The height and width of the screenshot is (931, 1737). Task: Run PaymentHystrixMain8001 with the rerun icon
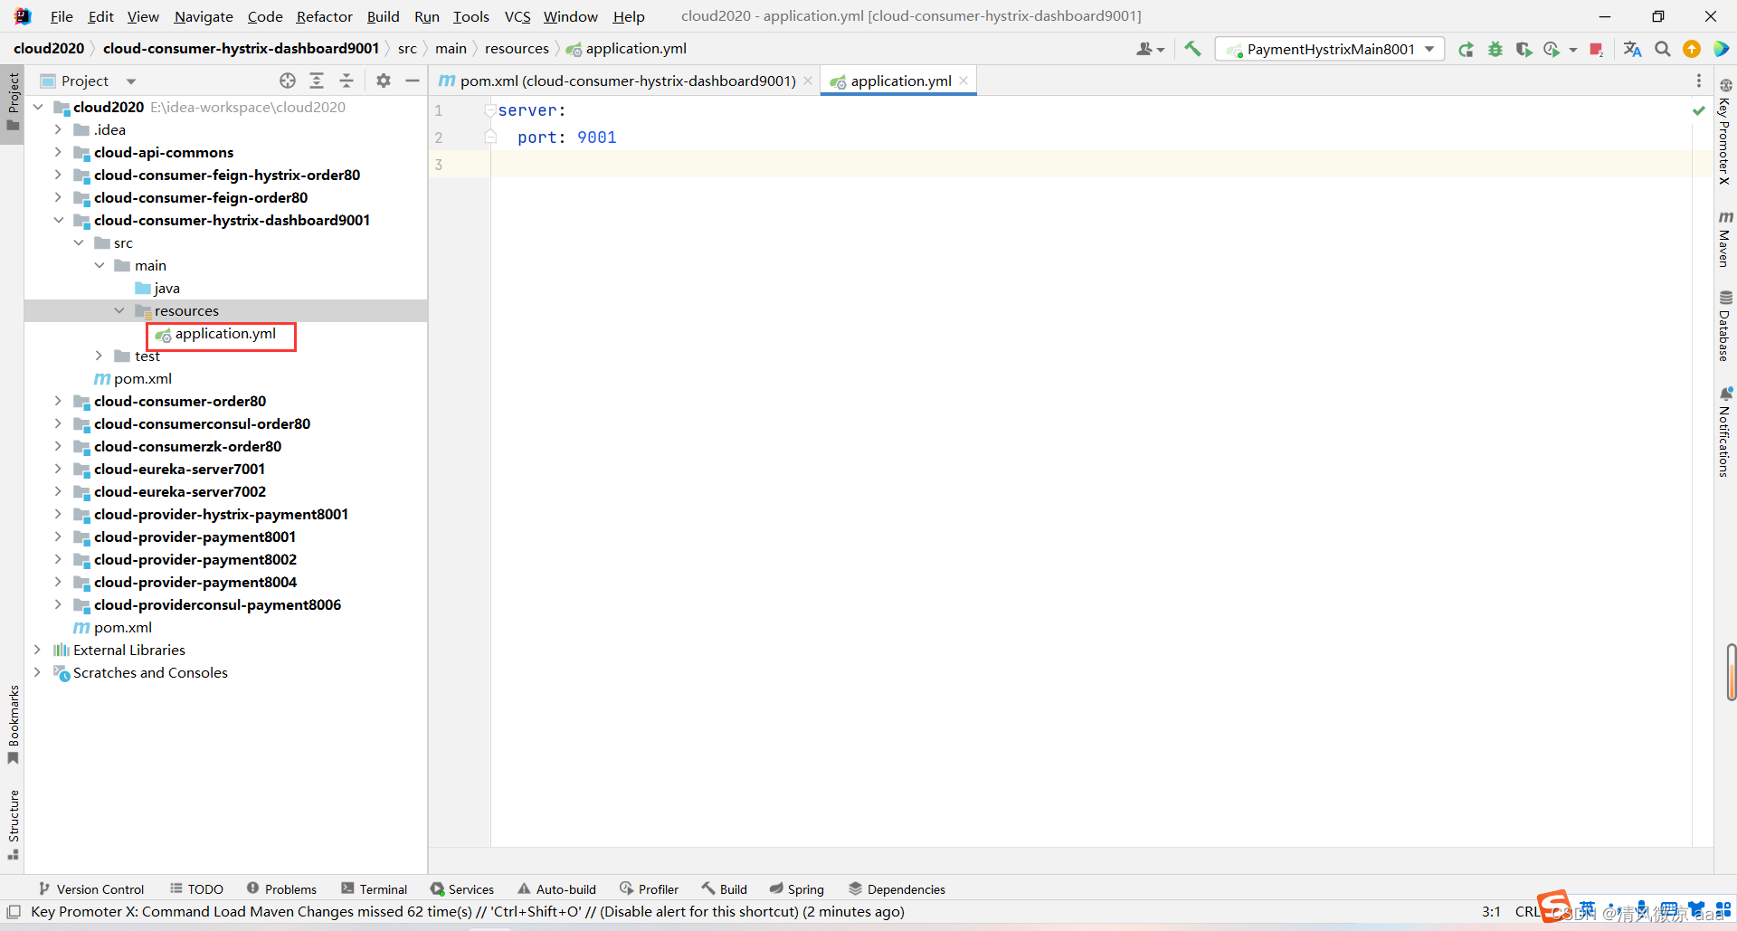(x=1466, y=49)
